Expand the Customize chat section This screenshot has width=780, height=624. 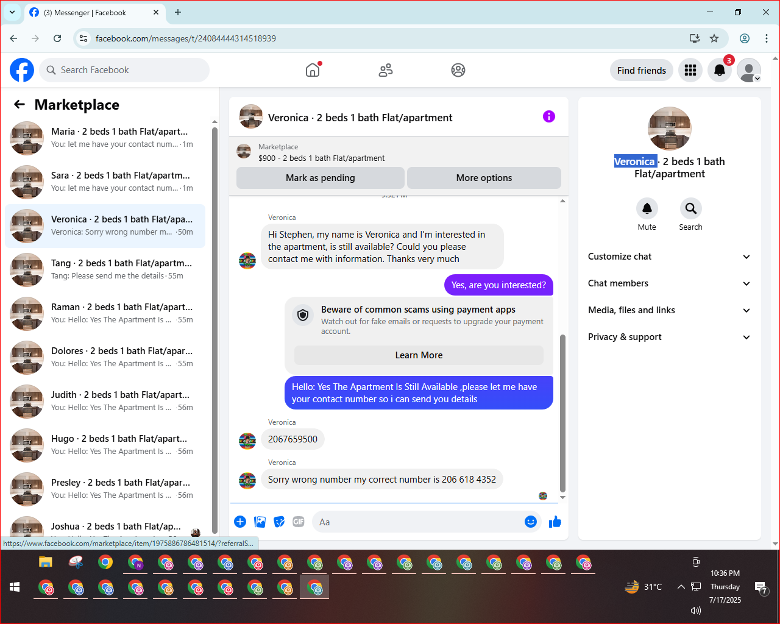tap(670, 257)
